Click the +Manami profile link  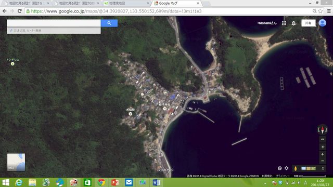pyautogui.click(x=267, y=23)
